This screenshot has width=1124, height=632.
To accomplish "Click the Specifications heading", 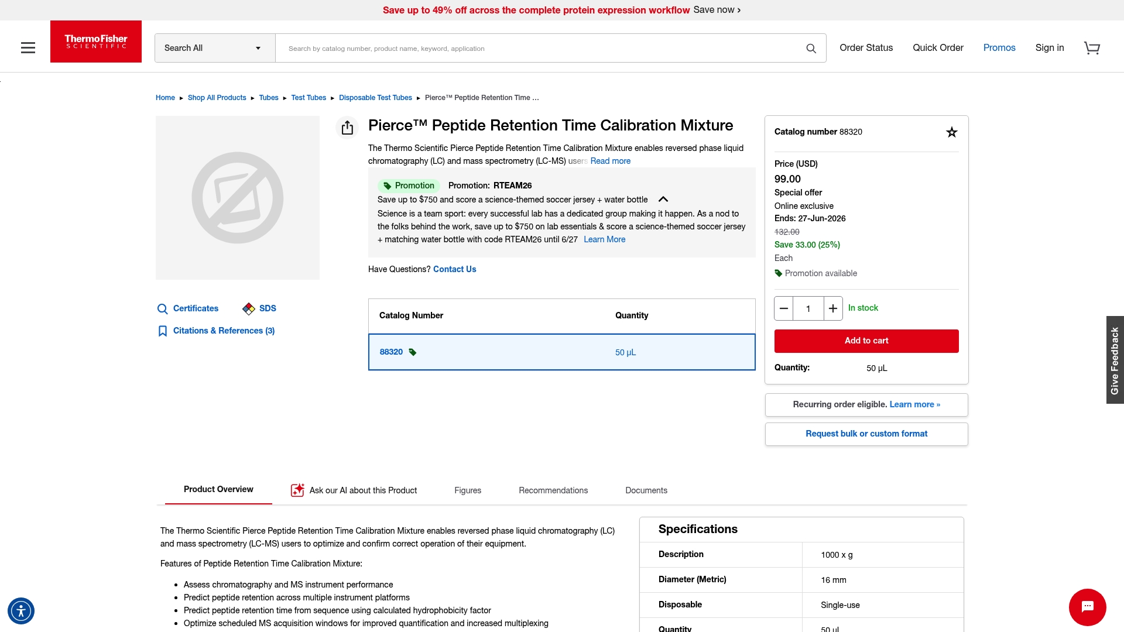I will point(698,529).
